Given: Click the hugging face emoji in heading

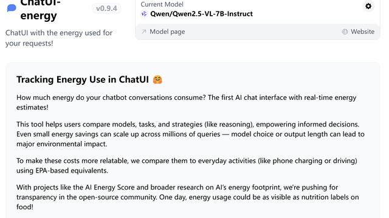Looking at the screenshot, I should [157, 79].
